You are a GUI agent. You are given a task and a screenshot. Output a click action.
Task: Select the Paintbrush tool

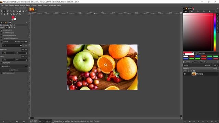pos(26,11)
